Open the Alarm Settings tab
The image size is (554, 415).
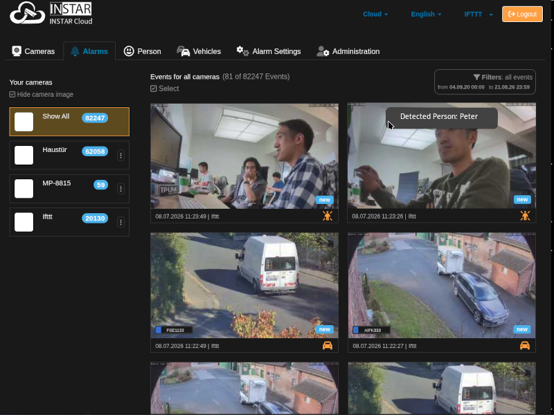[x=269, y=51]
